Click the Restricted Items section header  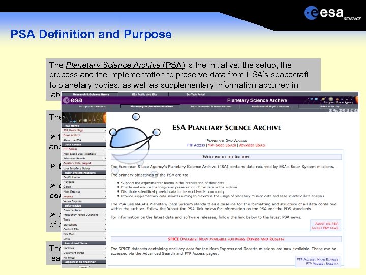(84, 243)
